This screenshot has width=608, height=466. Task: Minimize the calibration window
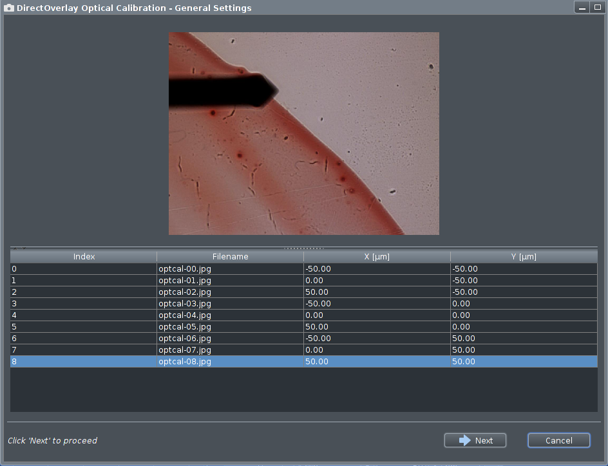[x=582, y=7]
